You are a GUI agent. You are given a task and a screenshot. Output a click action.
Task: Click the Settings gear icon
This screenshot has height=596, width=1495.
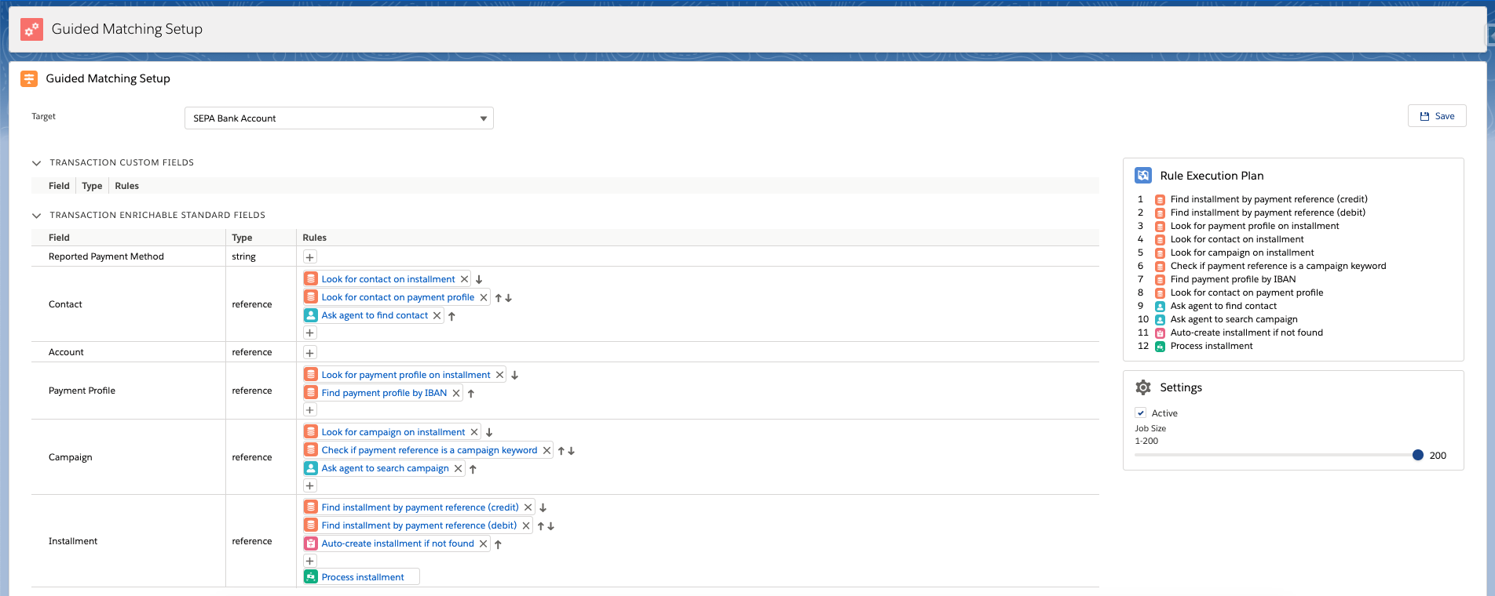tap(1143, 387)
